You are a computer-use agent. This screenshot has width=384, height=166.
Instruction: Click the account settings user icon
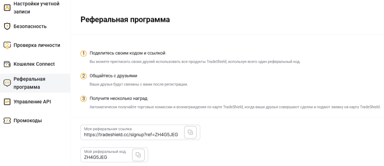[7, 8]
